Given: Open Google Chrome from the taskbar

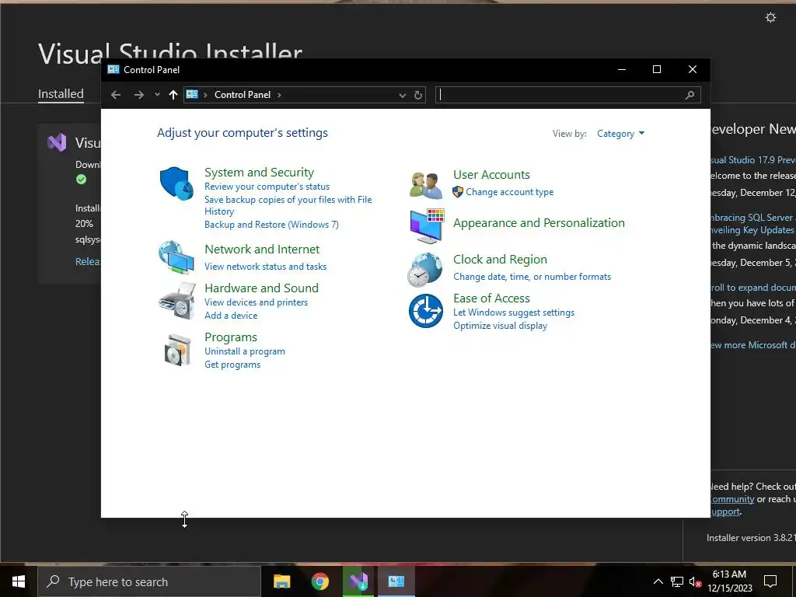Looking at the screenshot, I should coord(319,581).
